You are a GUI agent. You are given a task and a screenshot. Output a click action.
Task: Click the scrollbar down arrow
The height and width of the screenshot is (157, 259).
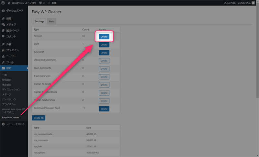click(x=257, y=155)
